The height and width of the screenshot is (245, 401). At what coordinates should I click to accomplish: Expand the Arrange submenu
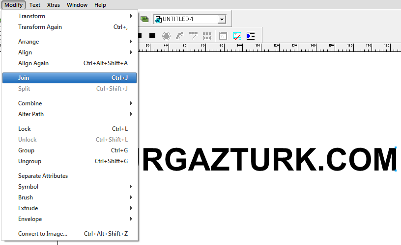pyautogui.click(x=70, y=42)
